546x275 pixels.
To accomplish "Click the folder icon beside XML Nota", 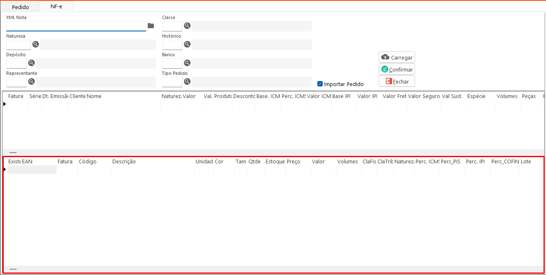I will (x=151, y=26).
